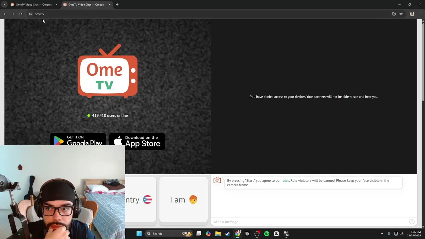Click the OmeTV avatar beside the chat notice
The height and width of the screenshot is (239, 425).
(217, 180)
